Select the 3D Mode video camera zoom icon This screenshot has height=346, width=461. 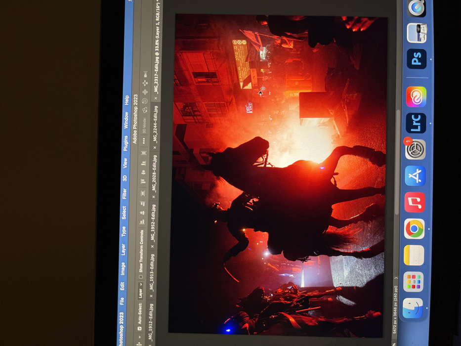(x=146, y=75)
